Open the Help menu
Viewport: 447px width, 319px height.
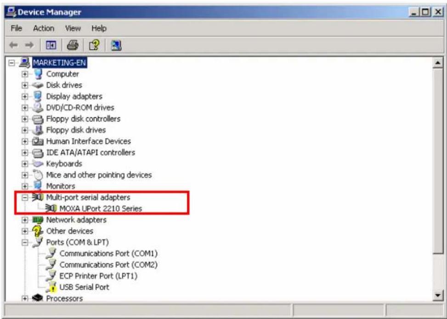click(99, 28)
